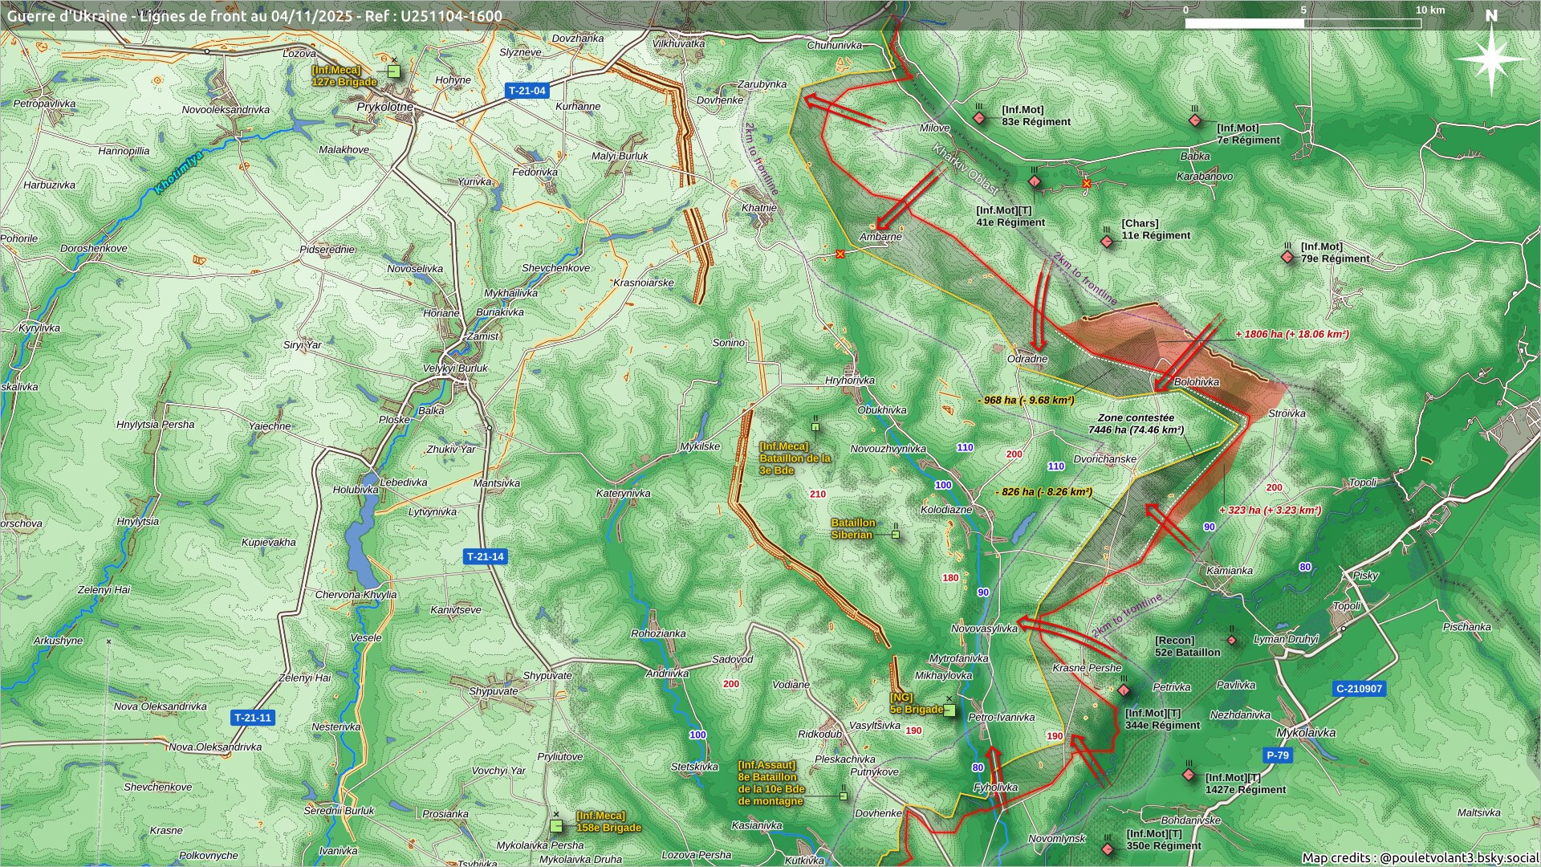Click the C-210907 road shield

1360,689
